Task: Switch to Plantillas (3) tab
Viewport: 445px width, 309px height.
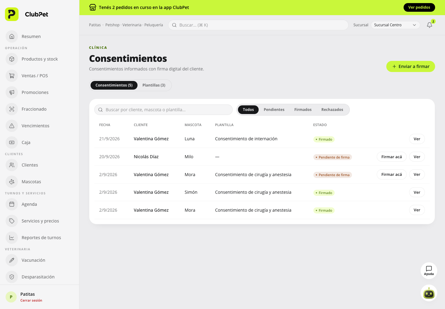Action: (x=154, y=85)
